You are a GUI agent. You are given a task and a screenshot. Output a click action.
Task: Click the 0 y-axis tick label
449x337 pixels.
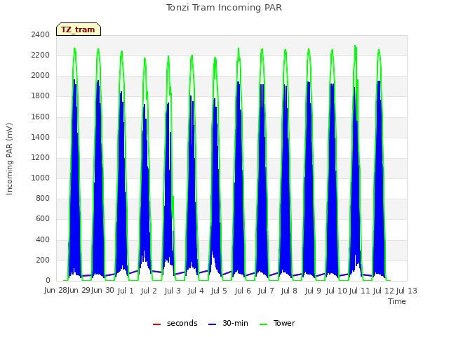[48, 281]
